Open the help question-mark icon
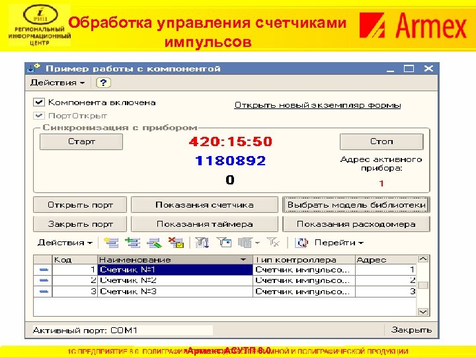This screenshot has width=476, height=357. [103, 83]
